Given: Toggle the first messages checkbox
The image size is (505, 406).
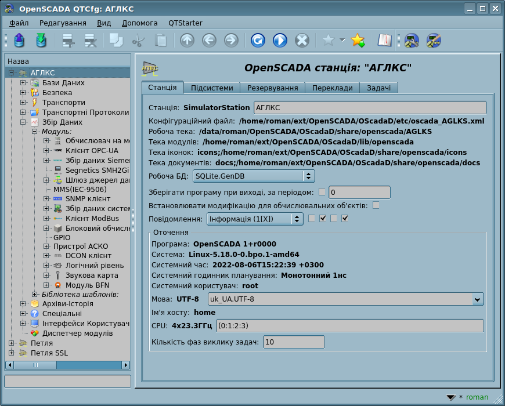Looking at the screenshot, I should [x=312, y=219].
